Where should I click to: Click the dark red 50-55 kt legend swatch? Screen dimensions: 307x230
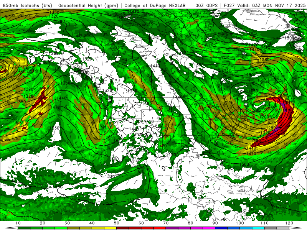[122, 228]
